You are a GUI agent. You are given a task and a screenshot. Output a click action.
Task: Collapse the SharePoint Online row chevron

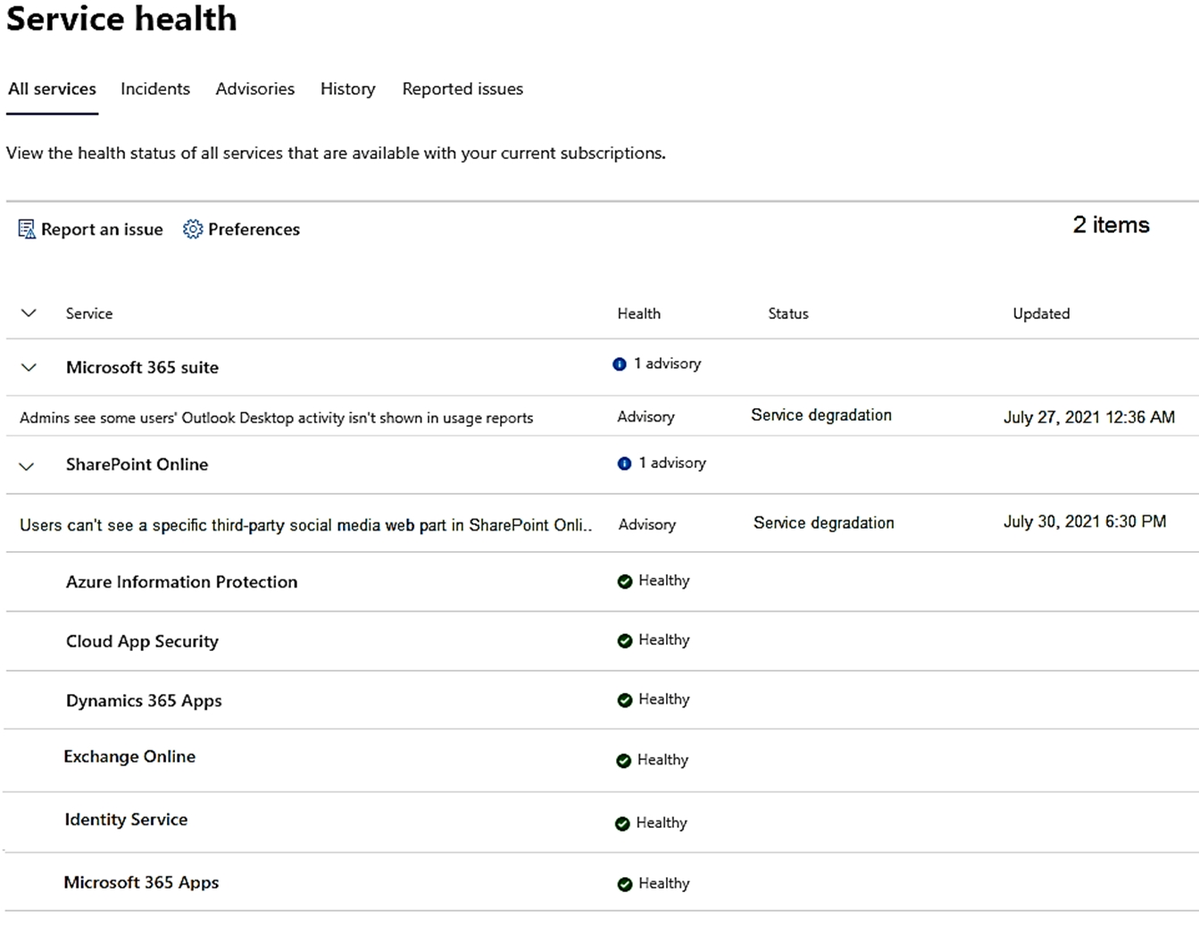pyautogui.click(x=27, y=465)
